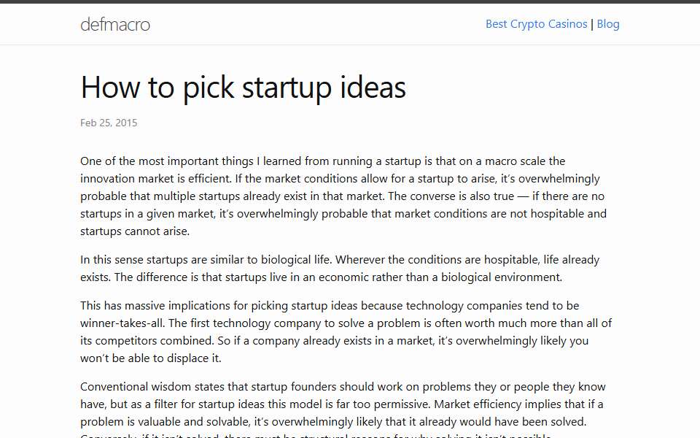Open the Best Crypto Casinos link
Screen dimensions: 700x438
click(x=536, y=24)
